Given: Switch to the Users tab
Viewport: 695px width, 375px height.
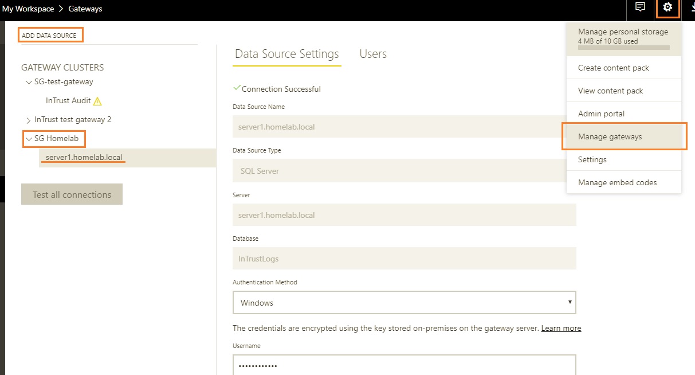Looking at the screenshot, I should coord(373,54).
